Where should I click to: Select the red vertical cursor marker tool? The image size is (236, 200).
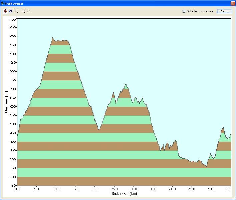point(5,11)
